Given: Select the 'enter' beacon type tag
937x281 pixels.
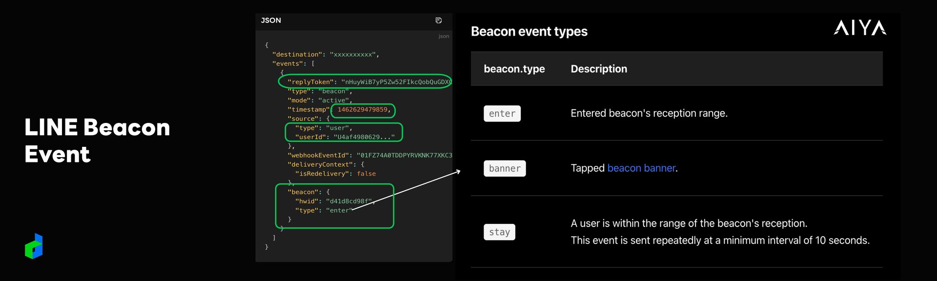Looking at the screenshot, I should coord(502,114).
